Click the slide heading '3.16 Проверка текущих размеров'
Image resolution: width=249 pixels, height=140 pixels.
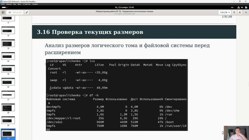[x=90, y=32]
